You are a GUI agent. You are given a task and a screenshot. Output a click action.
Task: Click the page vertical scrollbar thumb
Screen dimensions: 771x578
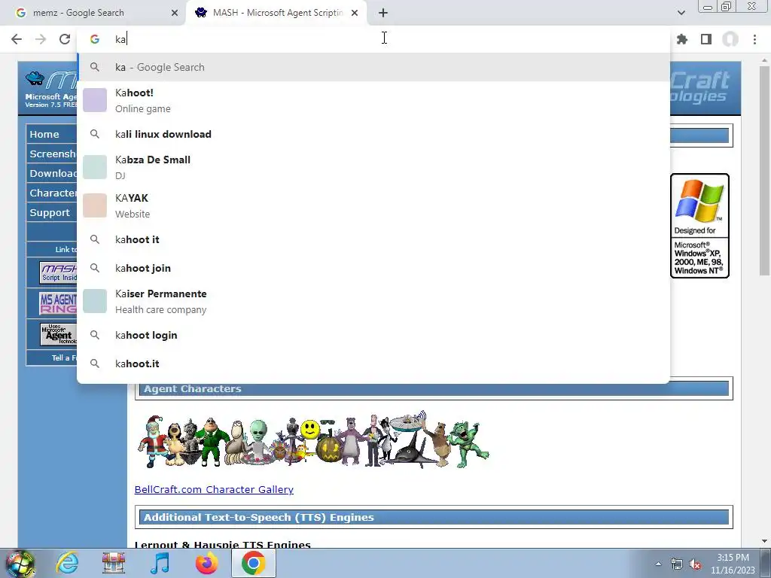point(764,169)
